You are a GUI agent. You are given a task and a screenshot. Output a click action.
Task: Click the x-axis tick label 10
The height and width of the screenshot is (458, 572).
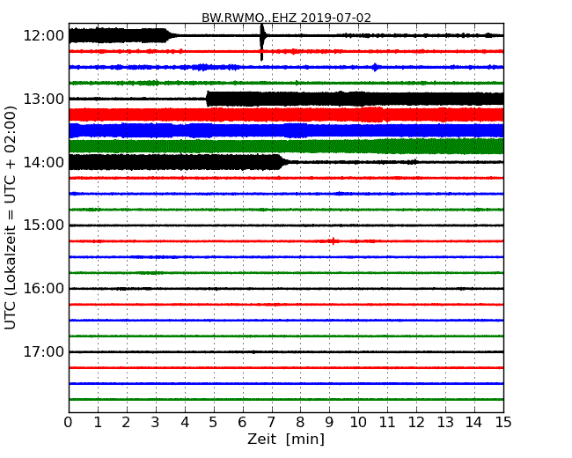(358, 423)
